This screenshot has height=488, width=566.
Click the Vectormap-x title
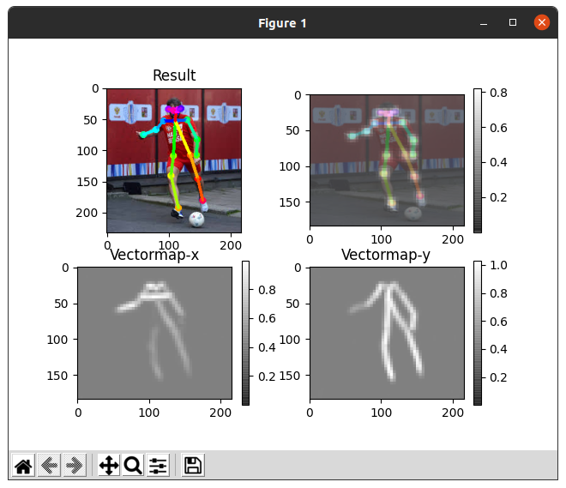click(x=154, y=255)
